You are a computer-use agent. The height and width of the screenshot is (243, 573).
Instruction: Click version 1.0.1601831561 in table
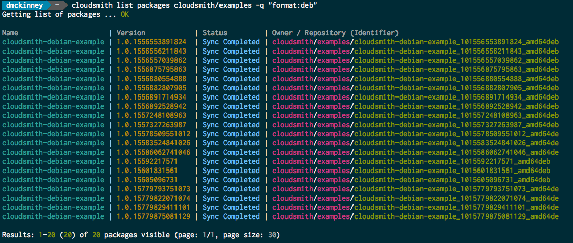point(147,171)
